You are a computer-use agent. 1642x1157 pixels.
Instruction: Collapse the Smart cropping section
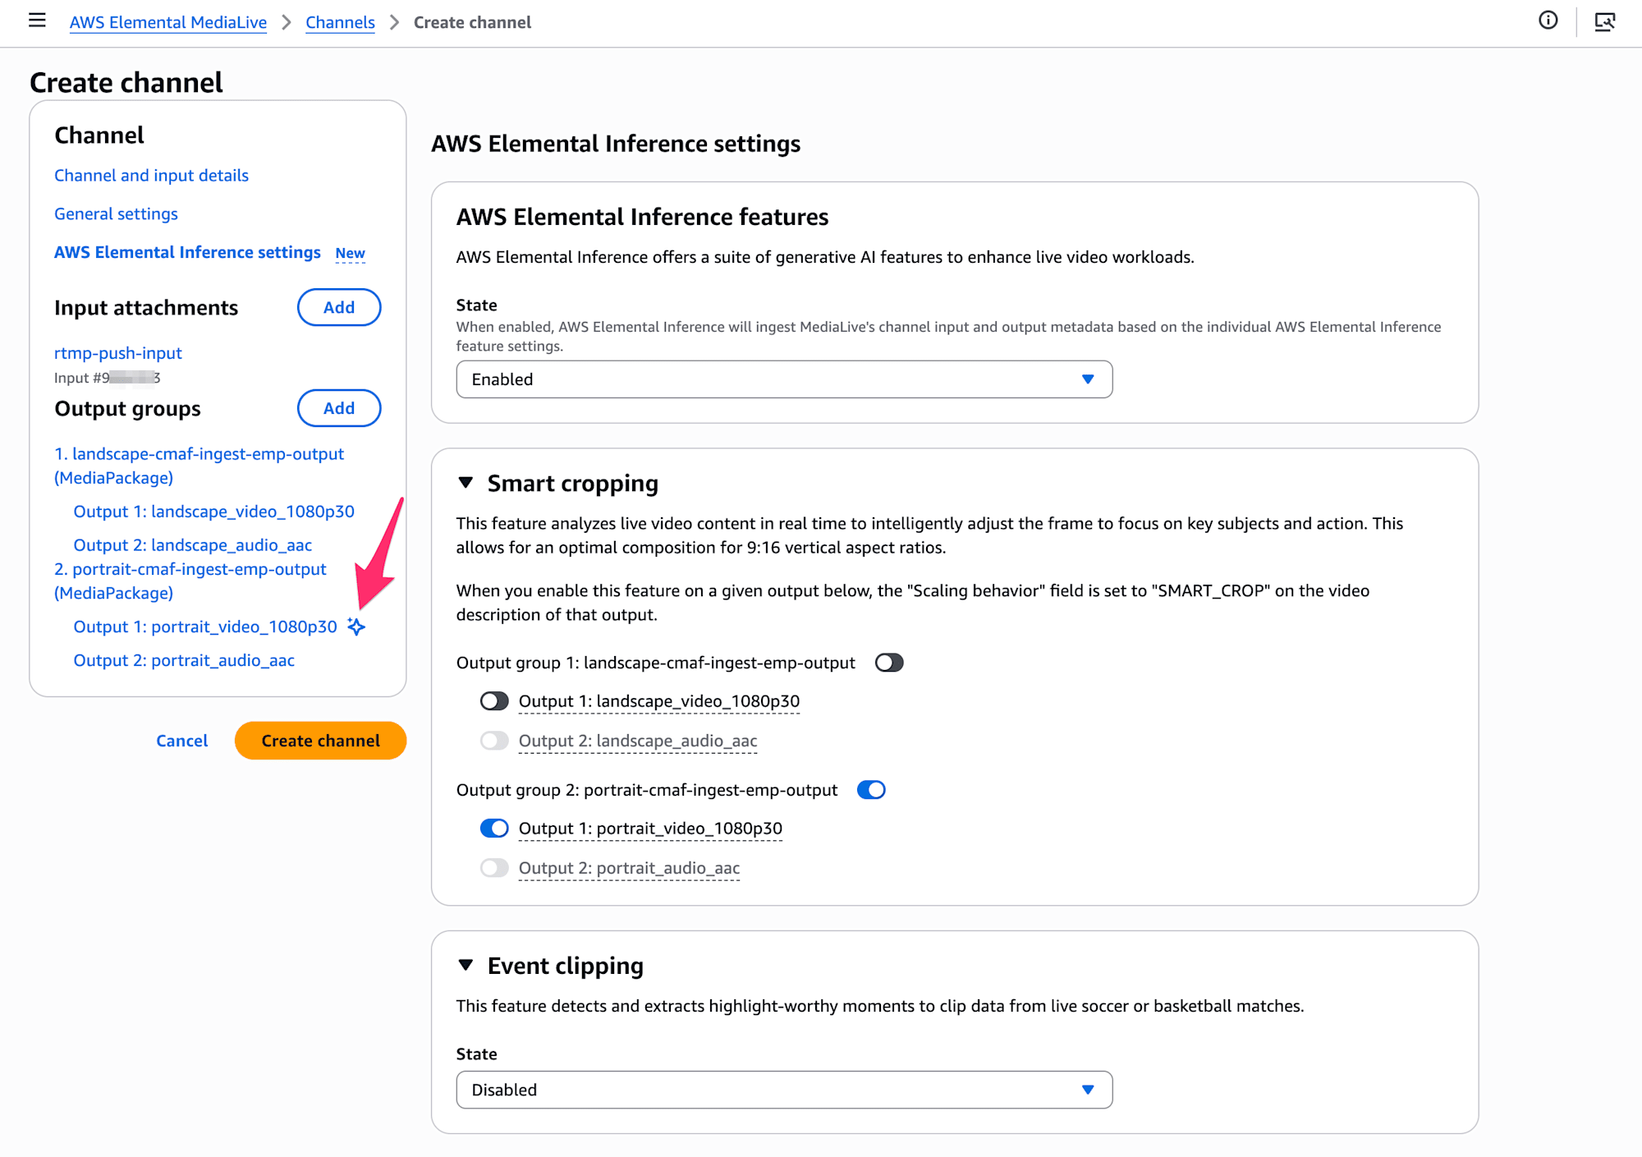point(466,483)
